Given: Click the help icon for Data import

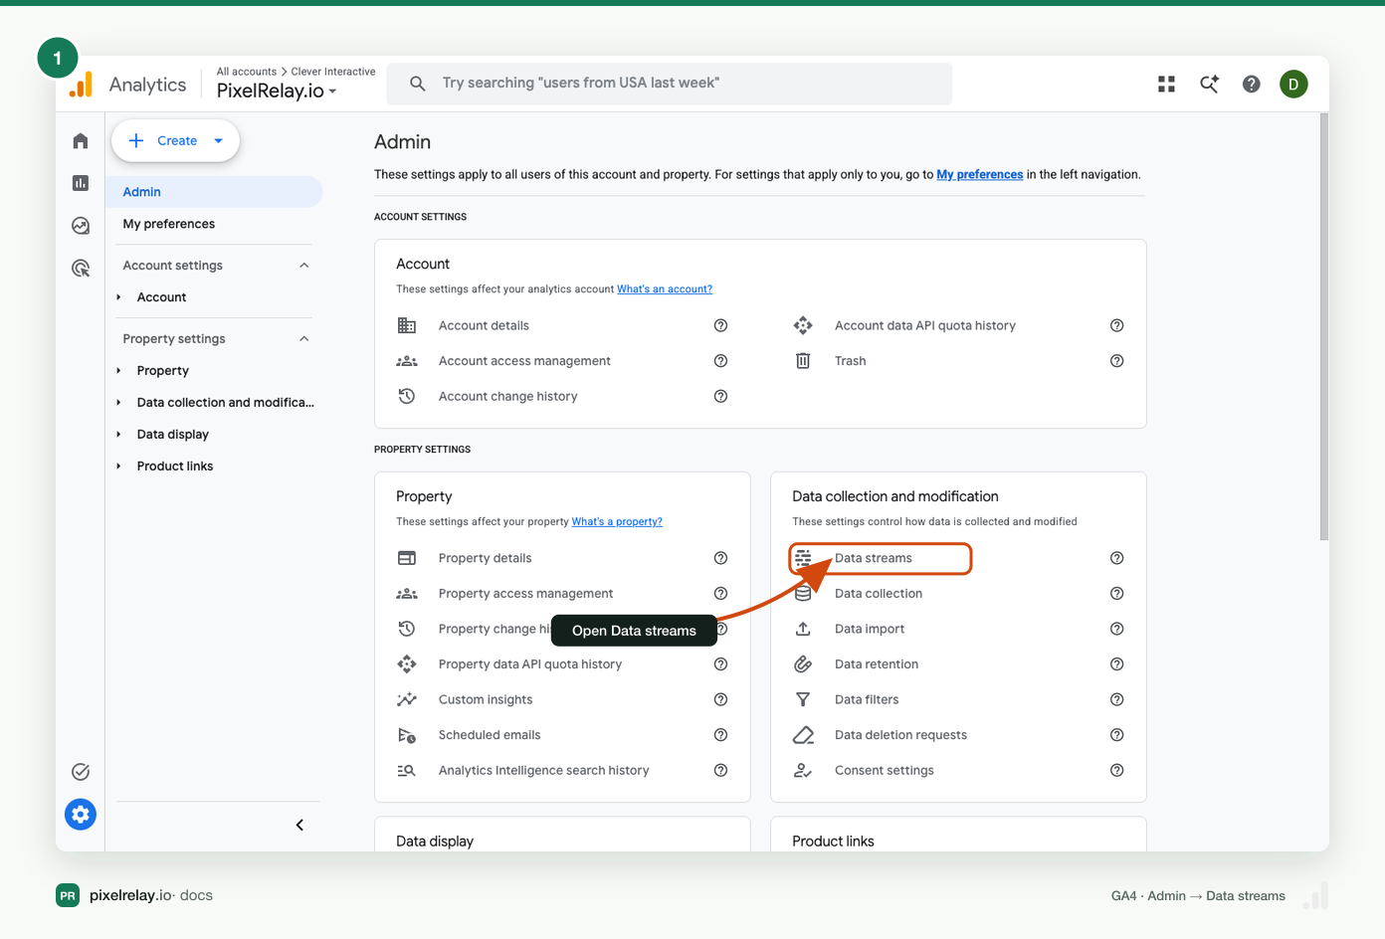Looking at the screenshot, I should (1116, 629).
